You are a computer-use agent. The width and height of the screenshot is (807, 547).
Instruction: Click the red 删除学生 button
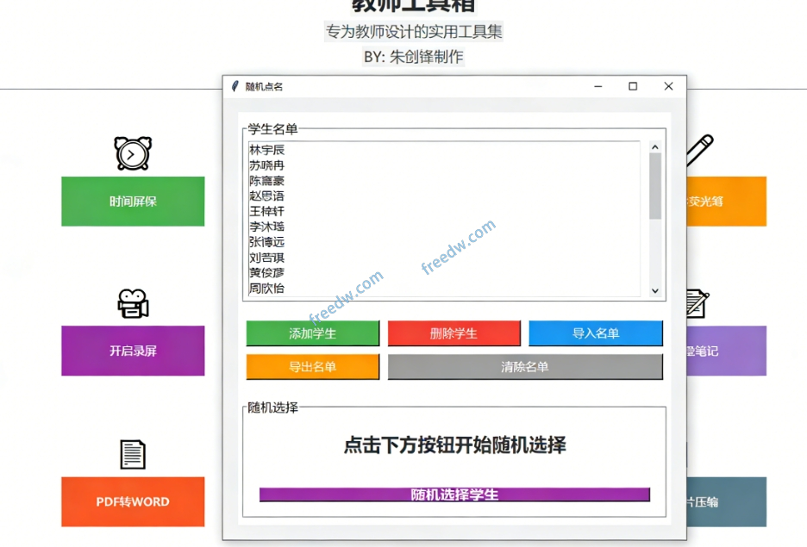click(454, 333)
